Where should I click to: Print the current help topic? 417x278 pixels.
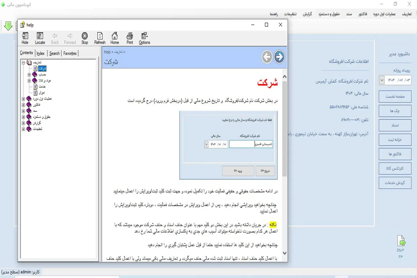click(x=130, y=38)
